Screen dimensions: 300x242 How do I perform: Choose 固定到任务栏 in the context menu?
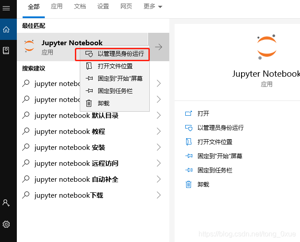click(115, 91)
